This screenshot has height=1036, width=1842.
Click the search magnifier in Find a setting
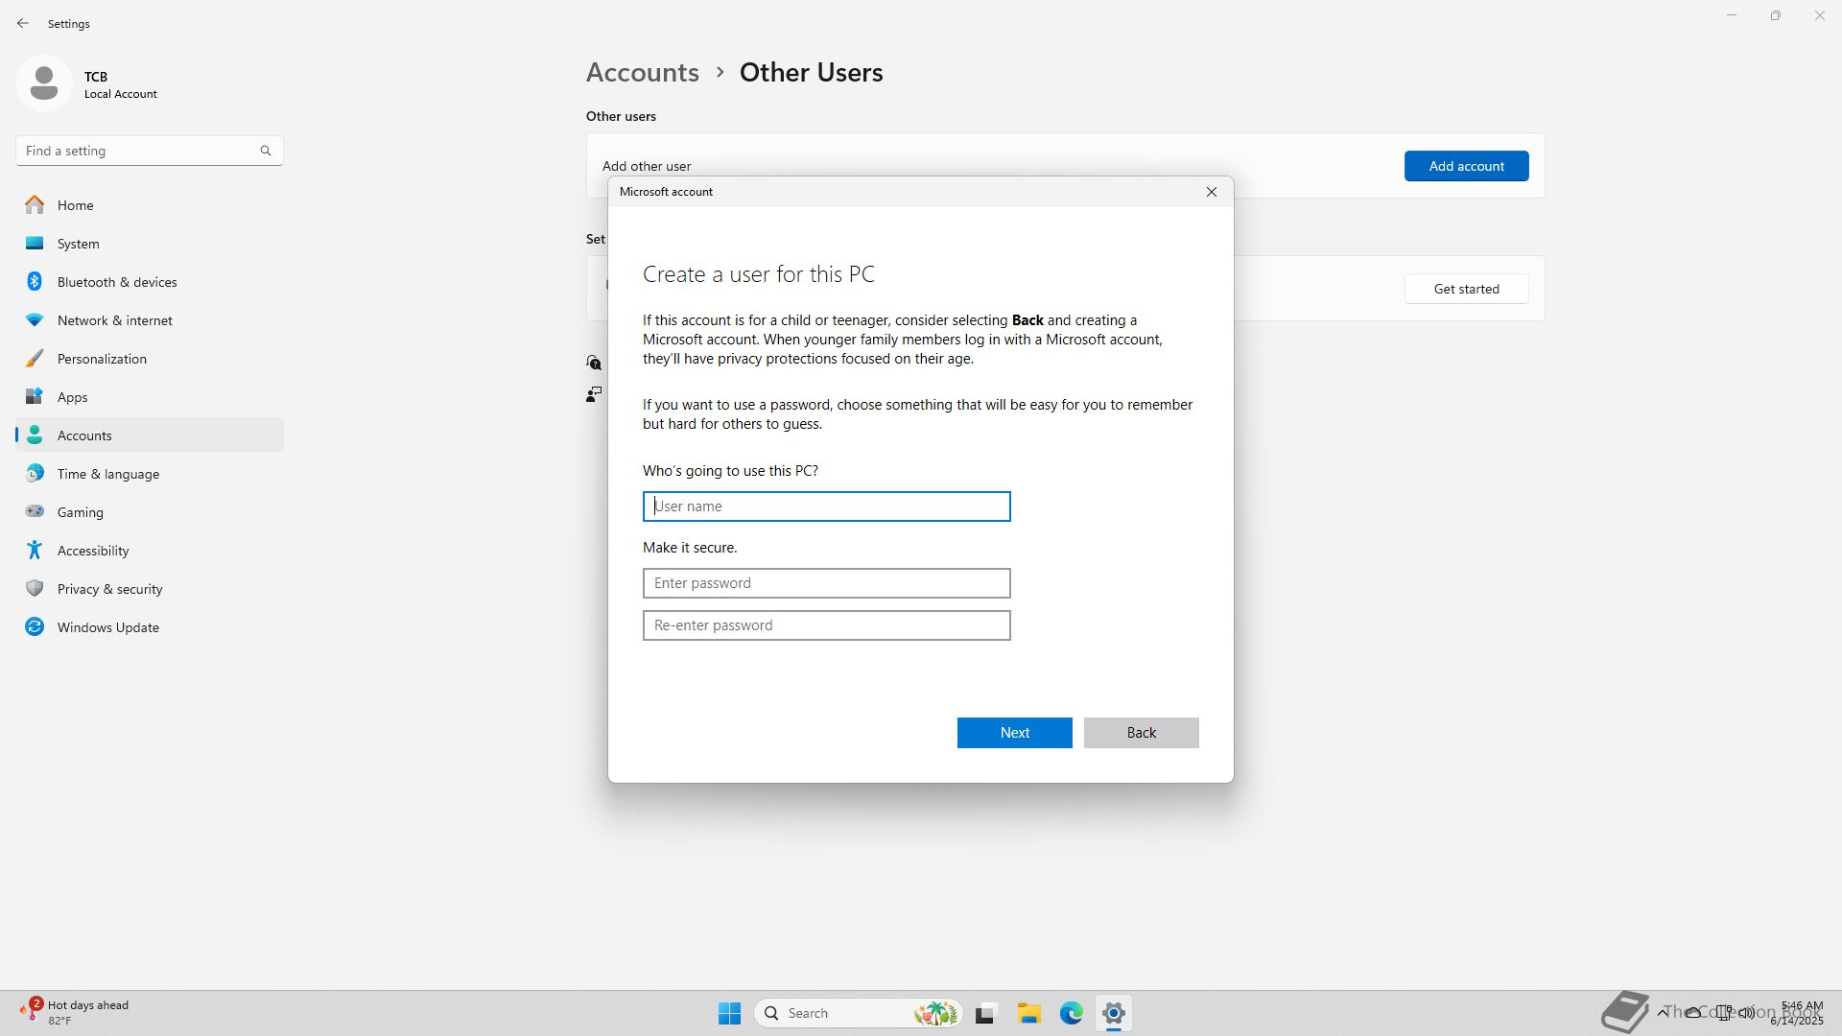coord(266,151)
